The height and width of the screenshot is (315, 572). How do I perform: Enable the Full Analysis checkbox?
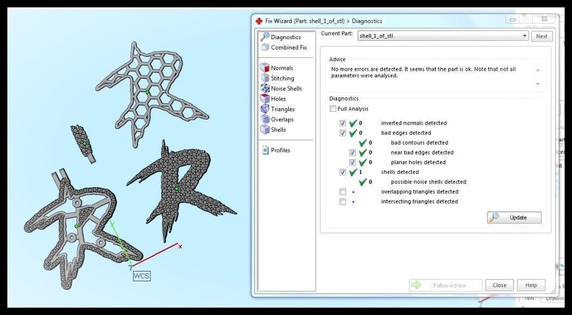pyautogui.click(x=333, y=109)
